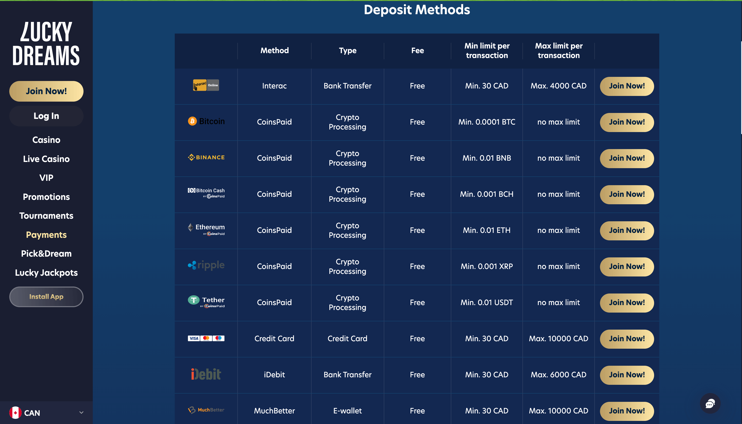Viewport: 742px width, 424px height.
Task: Click the Deposit Methods heading
Action: click(x=417, y=10)
